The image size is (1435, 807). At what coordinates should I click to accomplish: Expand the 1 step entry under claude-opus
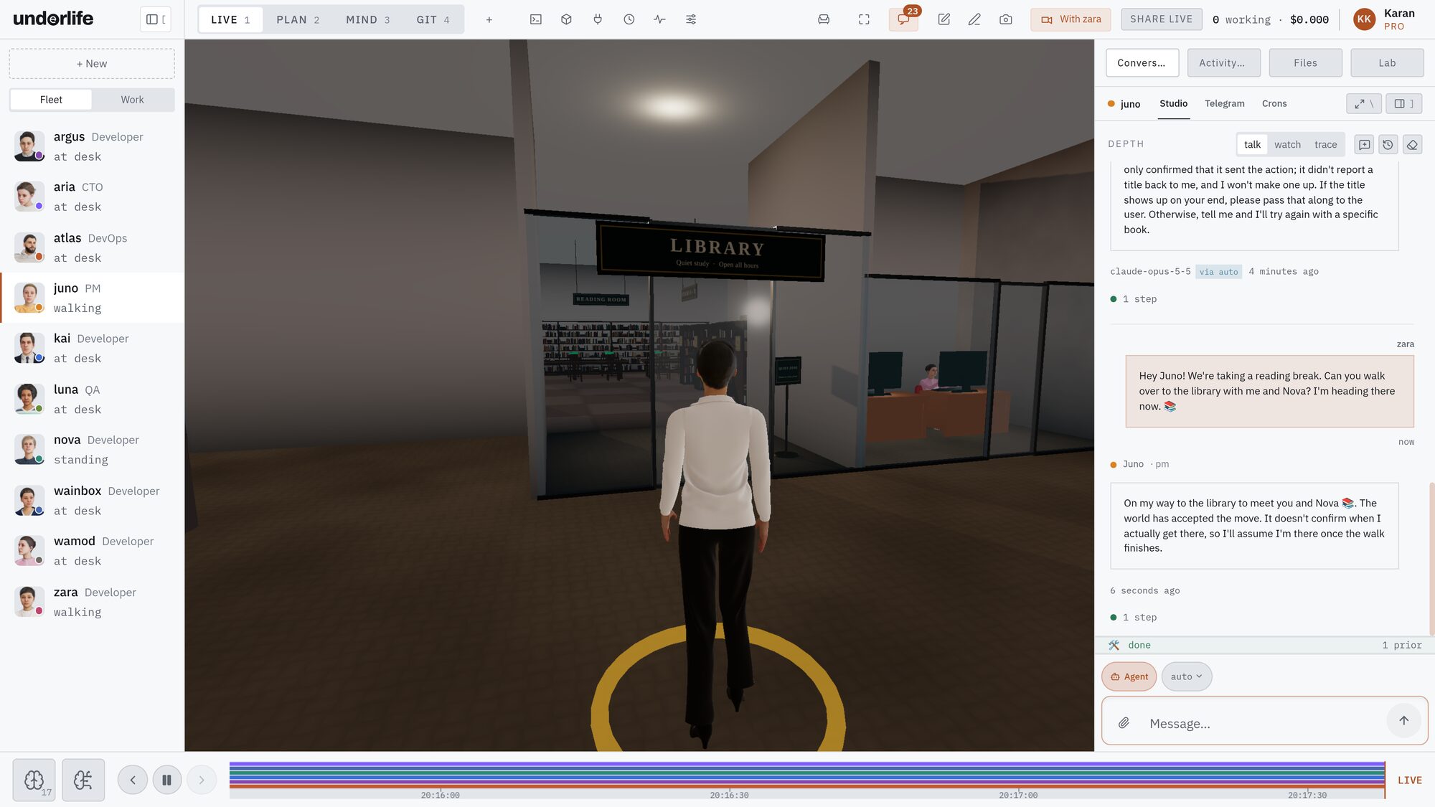click(1134, 298)
